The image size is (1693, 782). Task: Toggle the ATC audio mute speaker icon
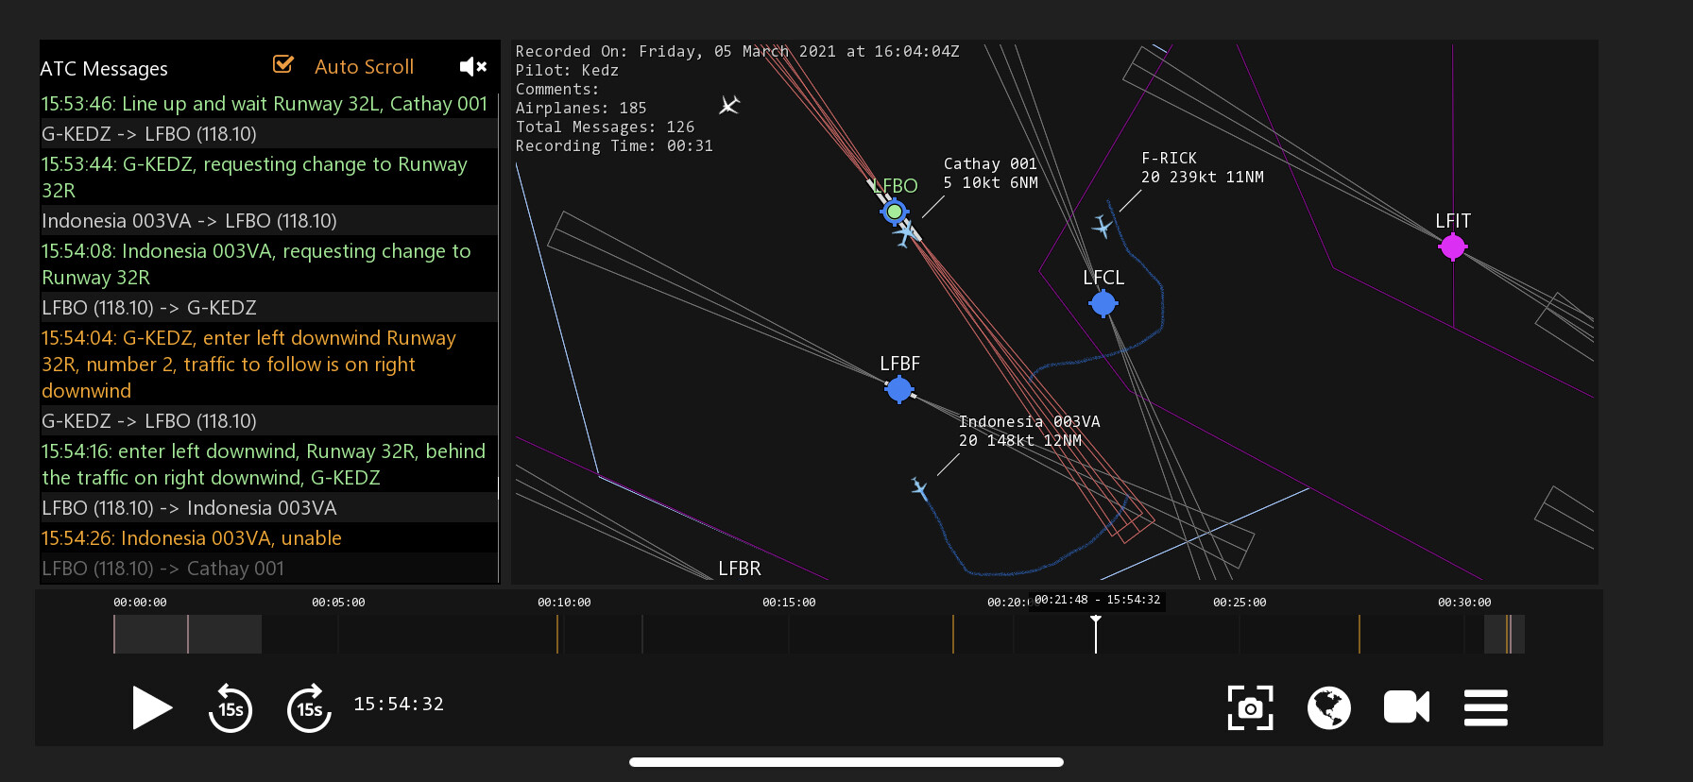tap(473, 66)
